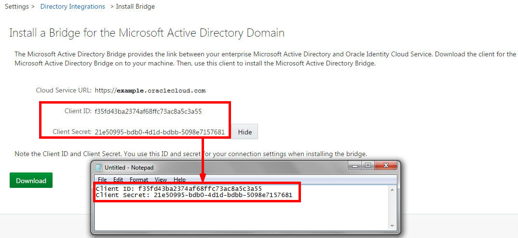Open the View menu in Notepad
The image size is (518, 238).
(161, 180)
